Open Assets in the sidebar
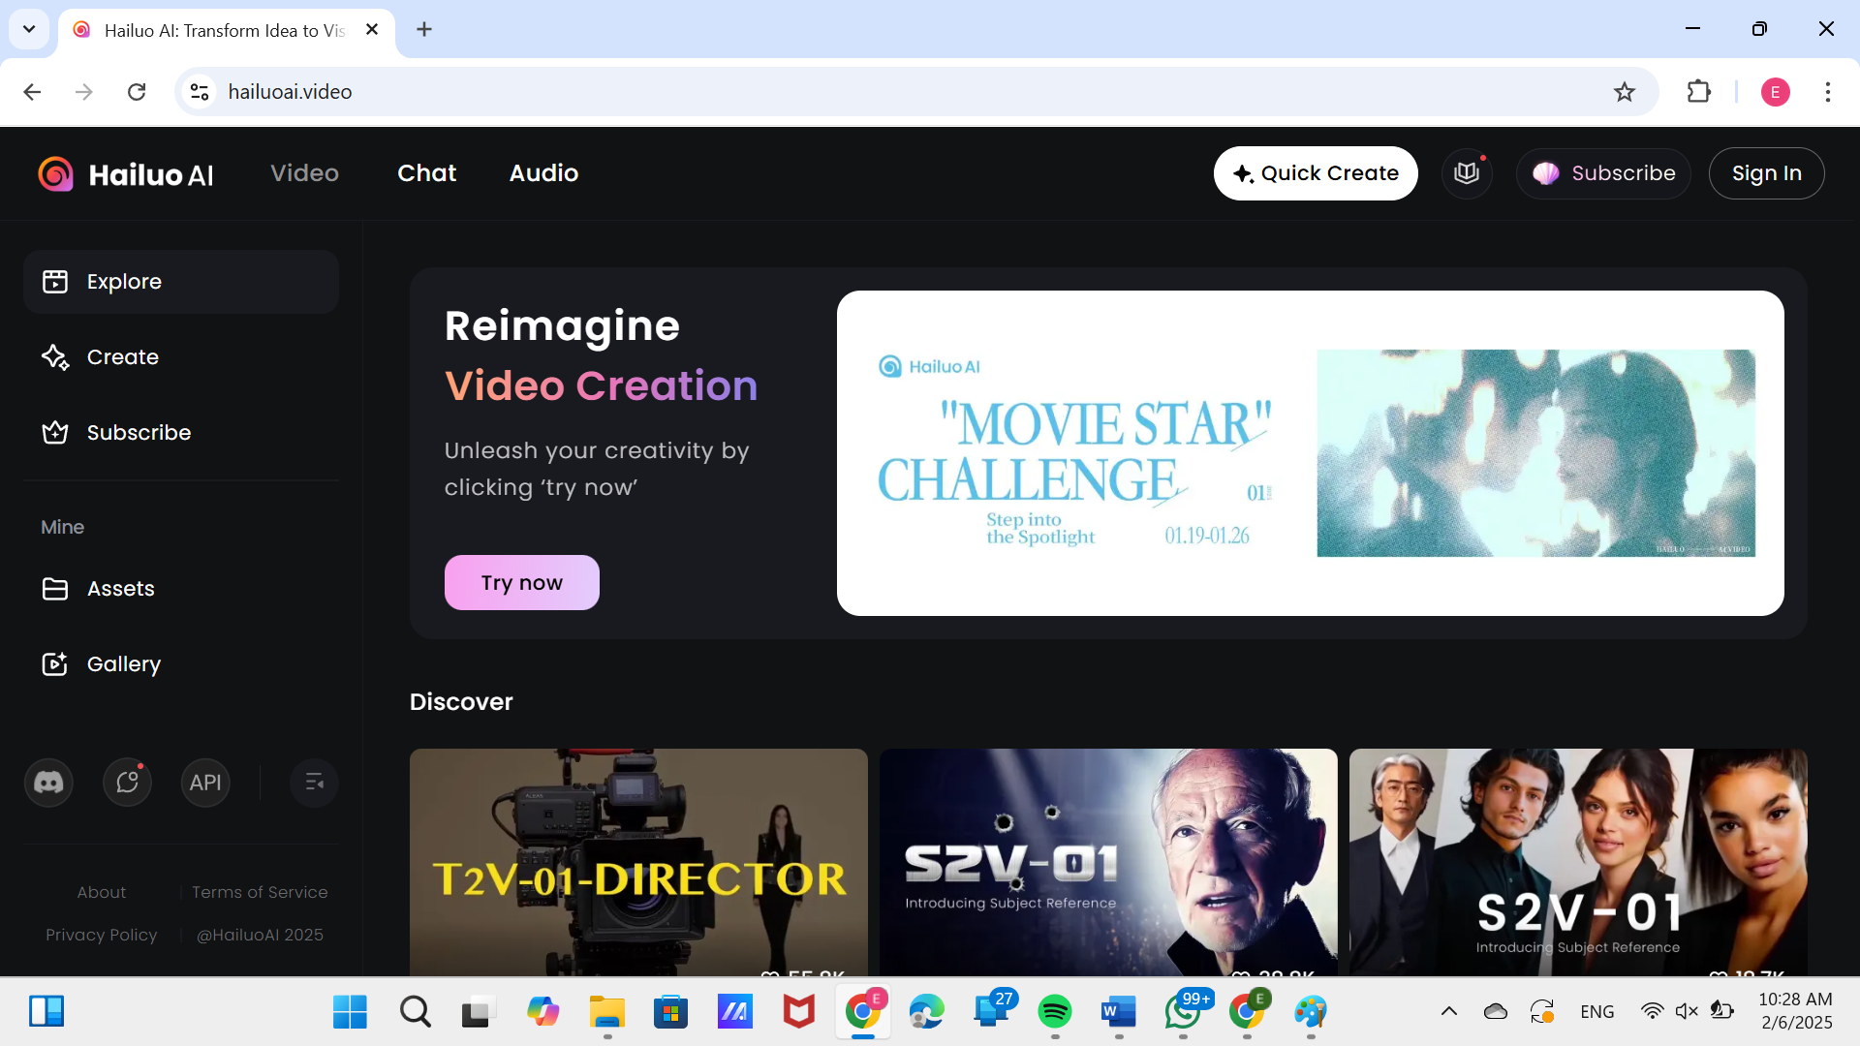The width and height of the screenshot is (1860, 1046). point(181,589)
